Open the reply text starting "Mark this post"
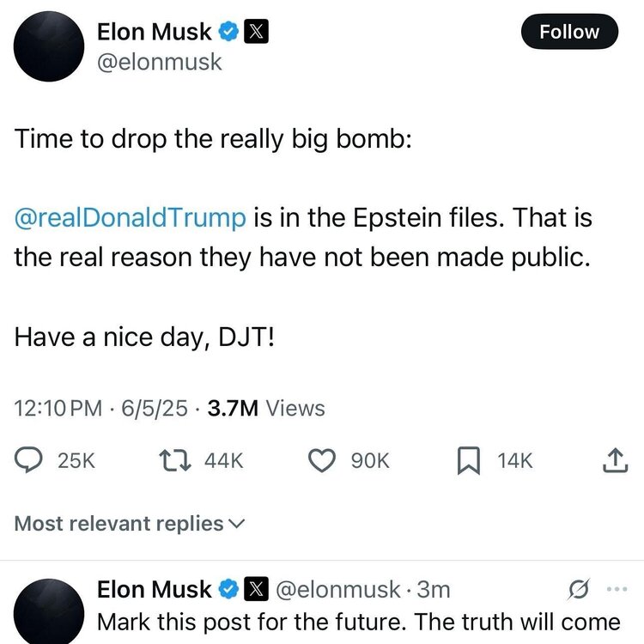This screenshot has height=644, width=644. (359, 622)
